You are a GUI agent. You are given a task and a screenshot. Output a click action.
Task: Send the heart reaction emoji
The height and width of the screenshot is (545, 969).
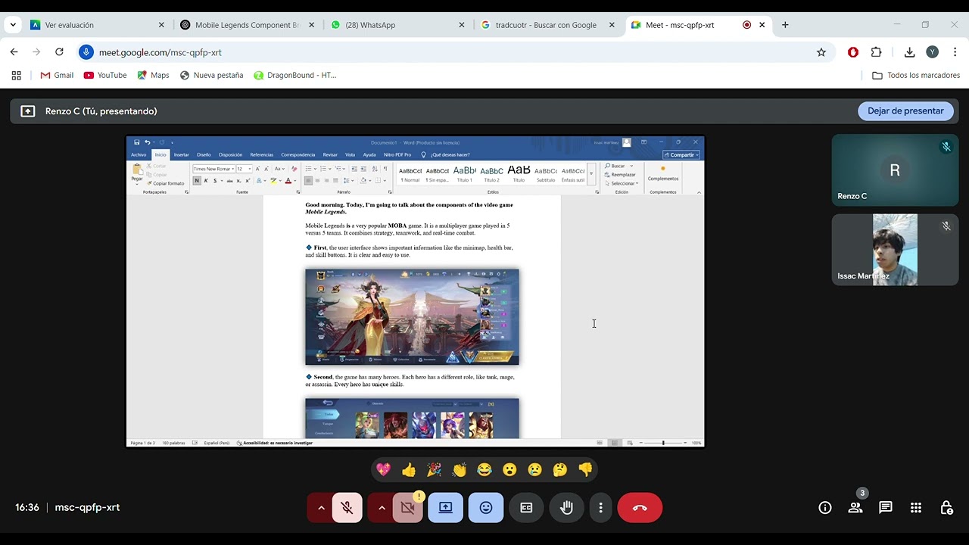click(384, 470)
